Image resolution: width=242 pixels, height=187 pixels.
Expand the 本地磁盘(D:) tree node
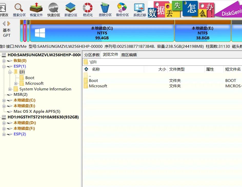pos(4,123)
